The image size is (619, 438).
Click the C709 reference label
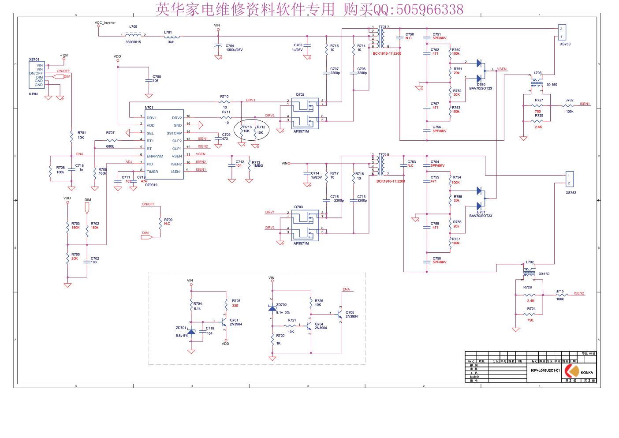point(226,135)
